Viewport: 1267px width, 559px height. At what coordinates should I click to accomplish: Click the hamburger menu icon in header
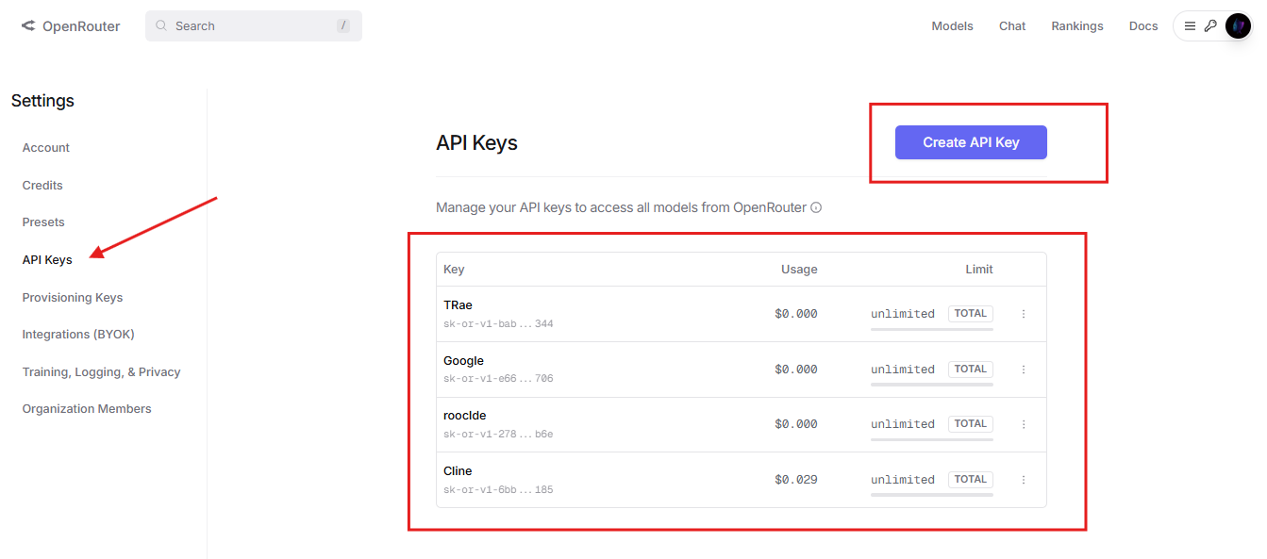coord(1191,26)
